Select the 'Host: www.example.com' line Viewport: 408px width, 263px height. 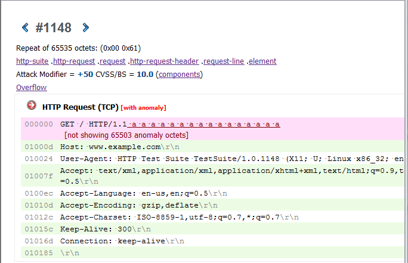pyautogui.click(x=120, y=147)
